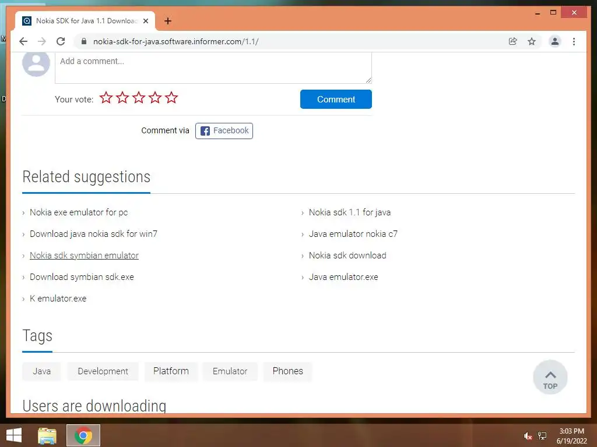Click the Your vote label
The height and width of the screenshot is (447, 597).
click(74, 100)
